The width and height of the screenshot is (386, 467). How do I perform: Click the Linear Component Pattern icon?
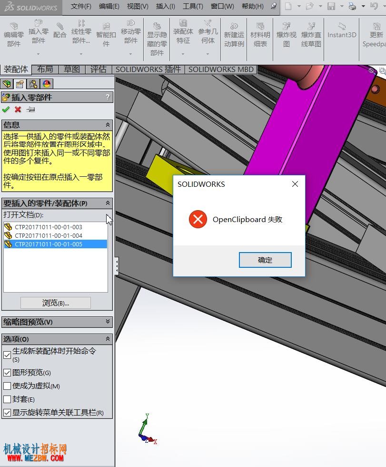(x=81, y=23)
